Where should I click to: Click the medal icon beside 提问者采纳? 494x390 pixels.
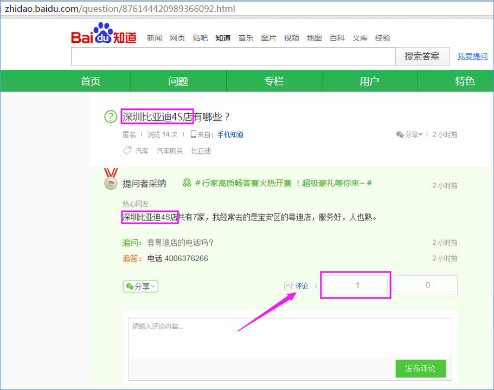tap(111, 179)
